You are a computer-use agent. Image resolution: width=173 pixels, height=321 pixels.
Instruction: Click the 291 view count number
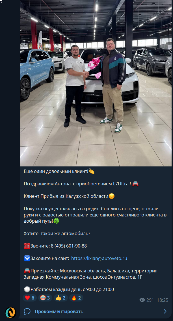pos(150,300)
